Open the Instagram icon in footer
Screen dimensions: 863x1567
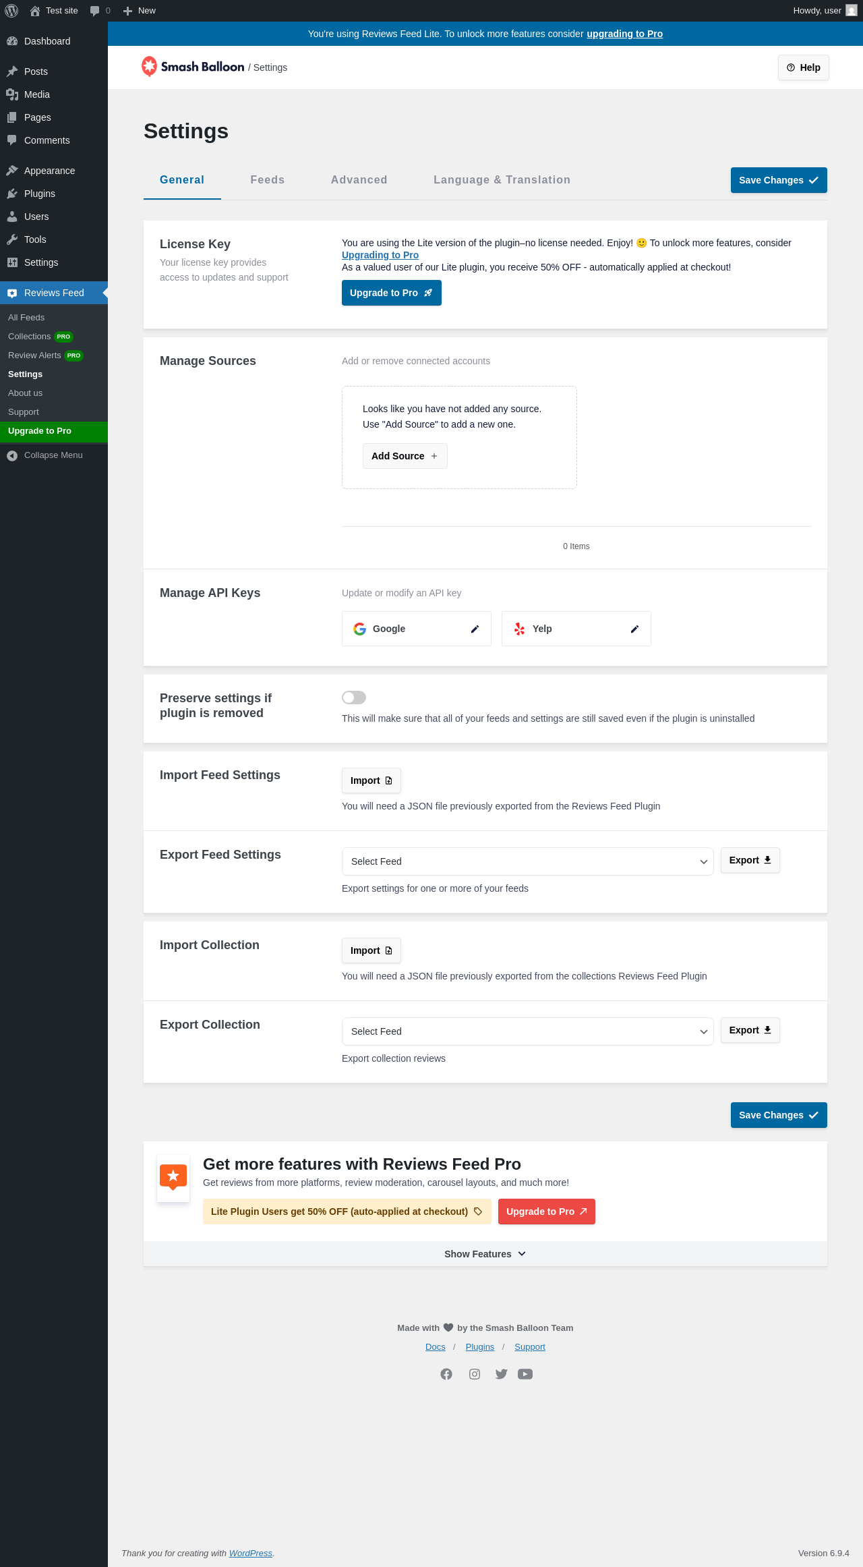[x=475, y=1374]
